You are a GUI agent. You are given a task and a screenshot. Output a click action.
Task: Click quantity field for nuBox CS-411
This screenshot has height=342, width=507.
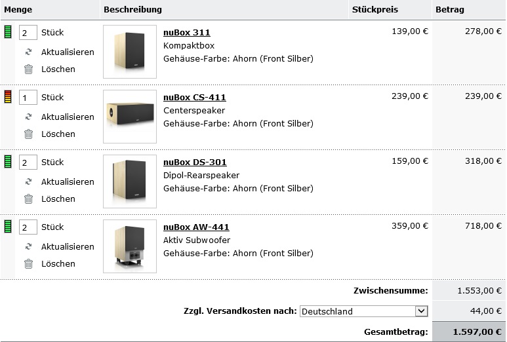point(28,98)
